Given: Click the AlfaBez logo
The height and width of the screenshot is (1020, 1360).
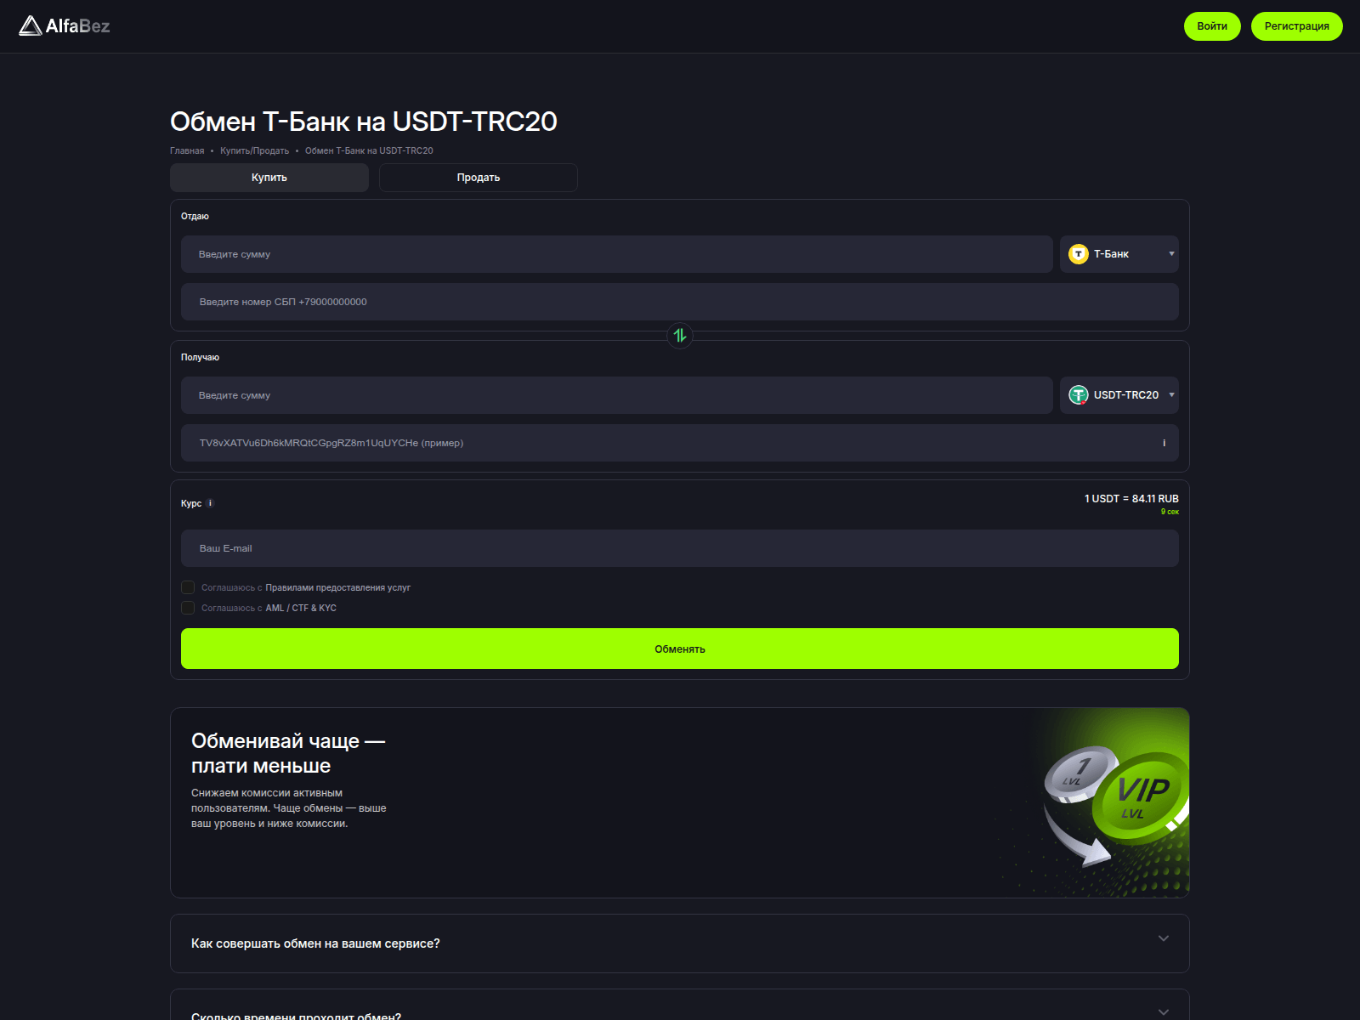Looking at the screenshot, I should (65, 26).
